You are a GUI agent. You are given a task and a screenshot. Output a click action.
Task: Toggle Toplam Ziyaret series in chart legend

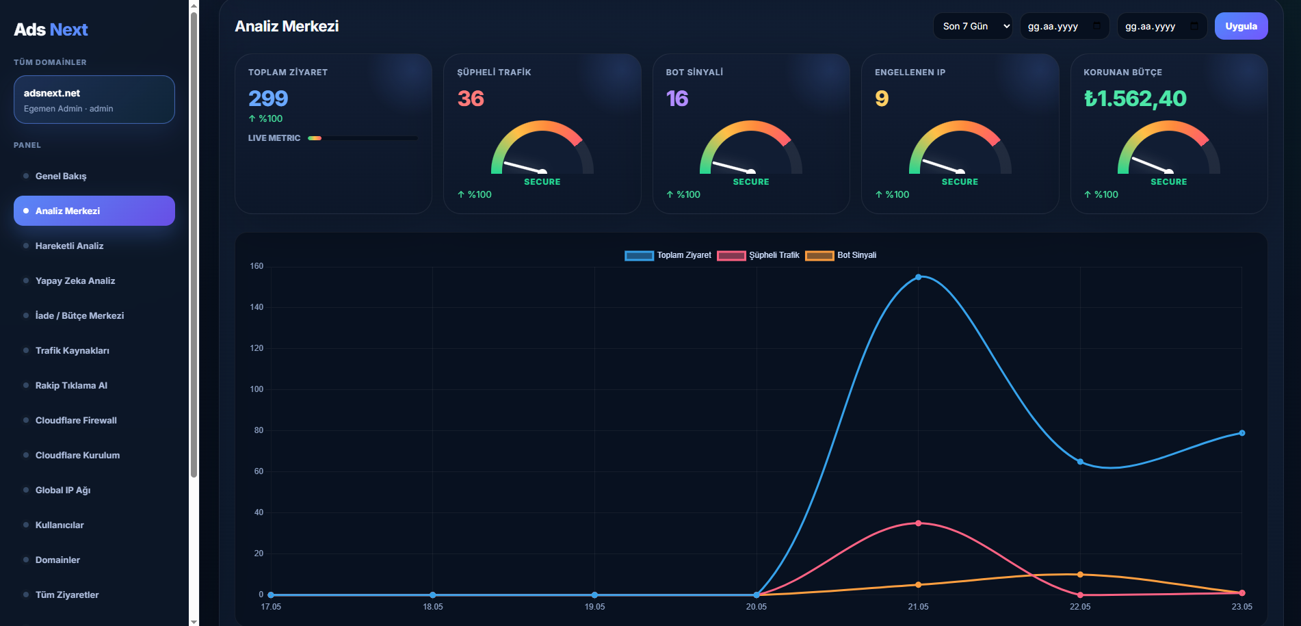(x=668, y=255)
